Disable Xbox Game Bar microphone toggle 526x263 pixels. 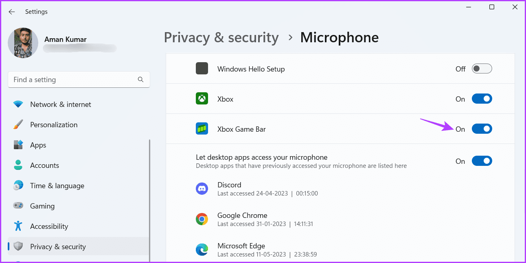tap(482, 129)
